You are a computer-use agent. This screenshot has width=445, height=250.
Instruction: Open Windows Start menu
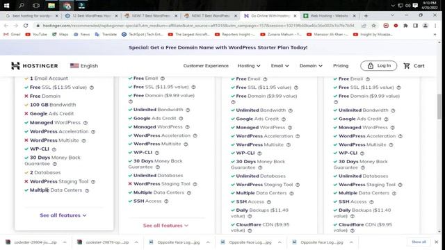[6, 6]
